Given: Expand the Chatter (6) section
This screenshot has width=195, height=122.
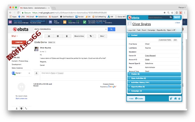Looking at the screenshot, I should click(x=154, y=74).
